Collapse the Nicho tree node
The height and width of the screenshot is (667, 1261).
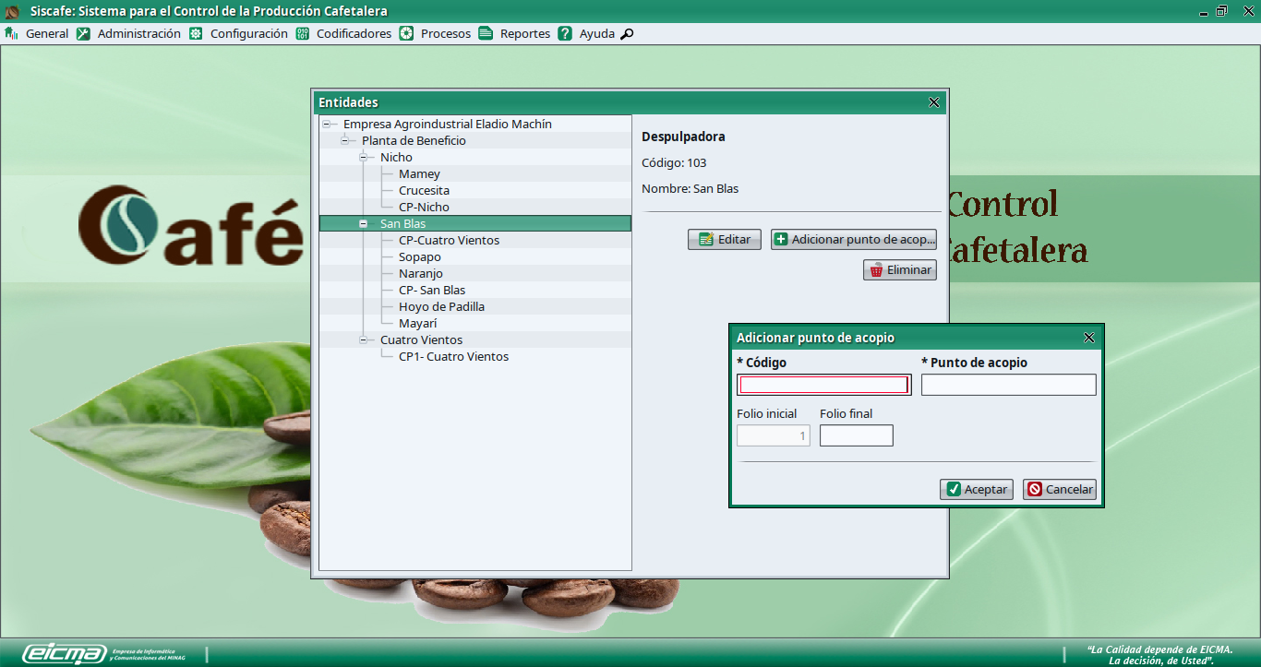click(364, 158)
